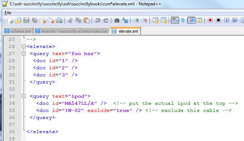This screenshot has height=141, width=244.
Task: Click line number 28 in the margin
Action: pyautogui.click(x=12, y=61)
